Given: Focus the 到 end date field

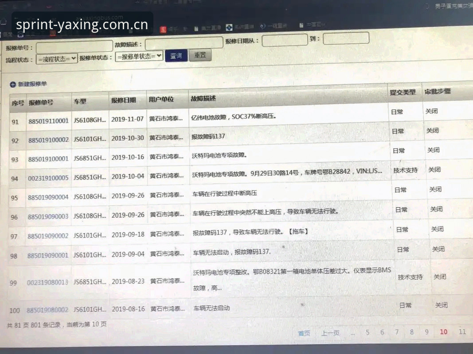Looking at the screenshot, I should [346, 38].
